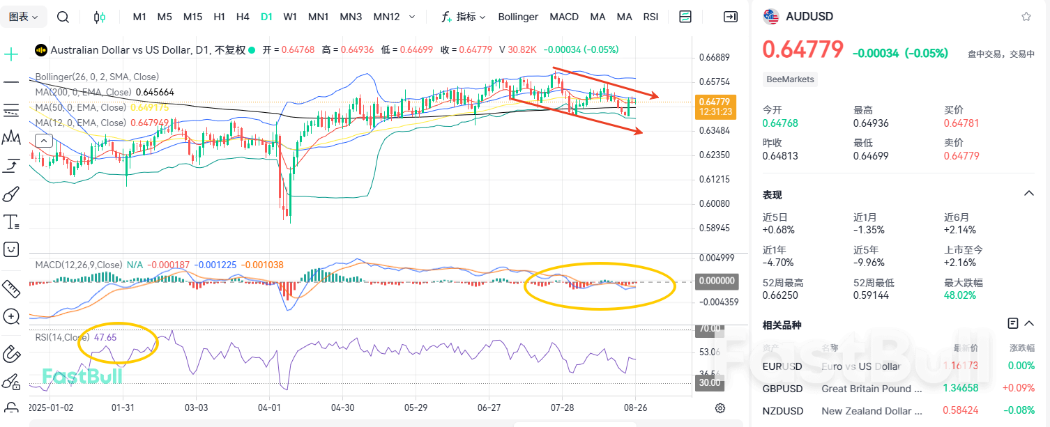Open the crosshair/add tool in the sidebar
The image size is (1050, 427).
[x=11, y=53]
